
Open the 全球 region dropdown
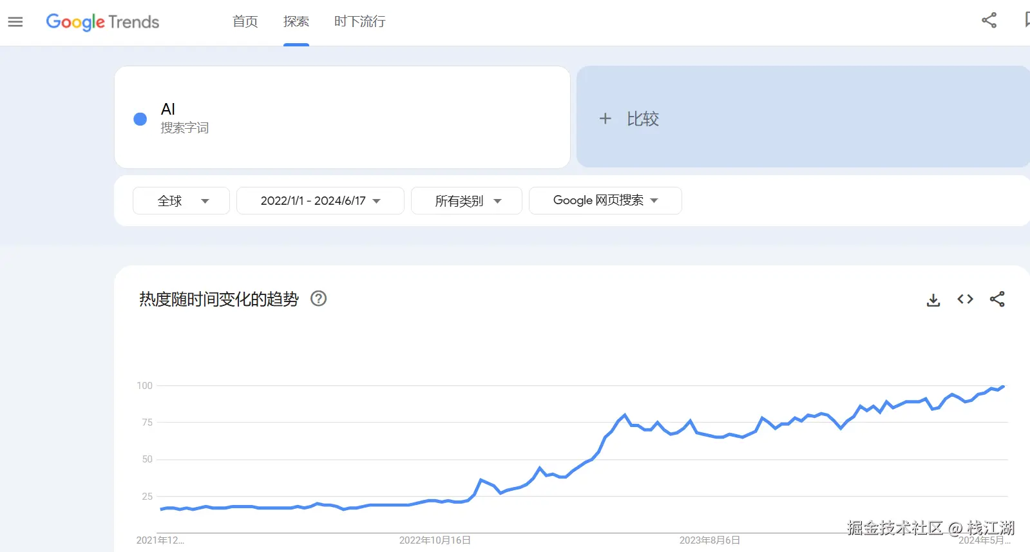point(181,201)
